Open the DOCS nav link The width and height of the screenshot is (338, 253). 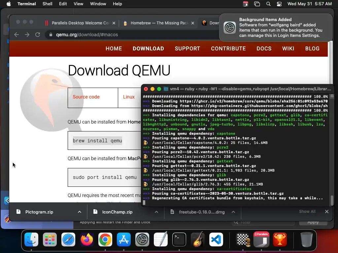click(x=264, y=49)
